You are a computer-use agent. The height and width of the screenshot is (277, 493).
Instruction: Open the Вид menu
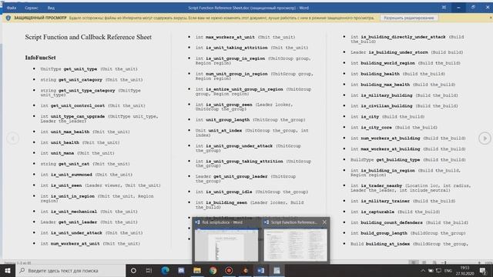51,8
